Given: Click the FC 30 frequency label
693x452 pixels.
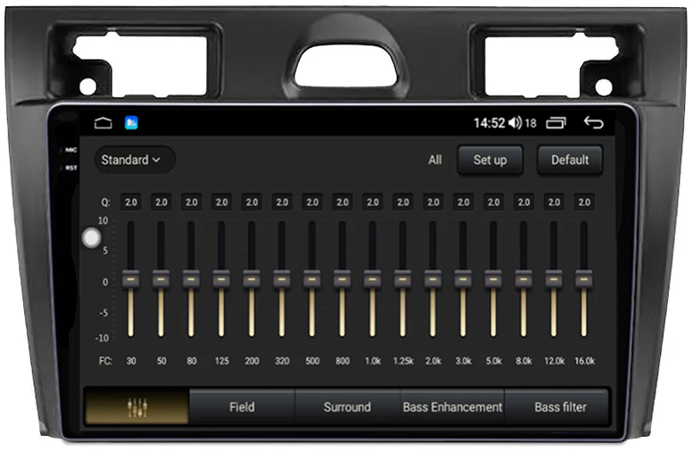Looking at the screenshot, I should coord(131,361).
